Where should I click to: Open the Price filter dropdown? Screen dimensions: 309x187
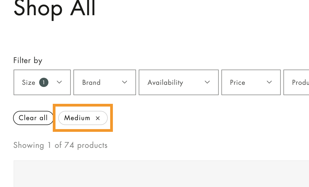[x=251, y=82]
